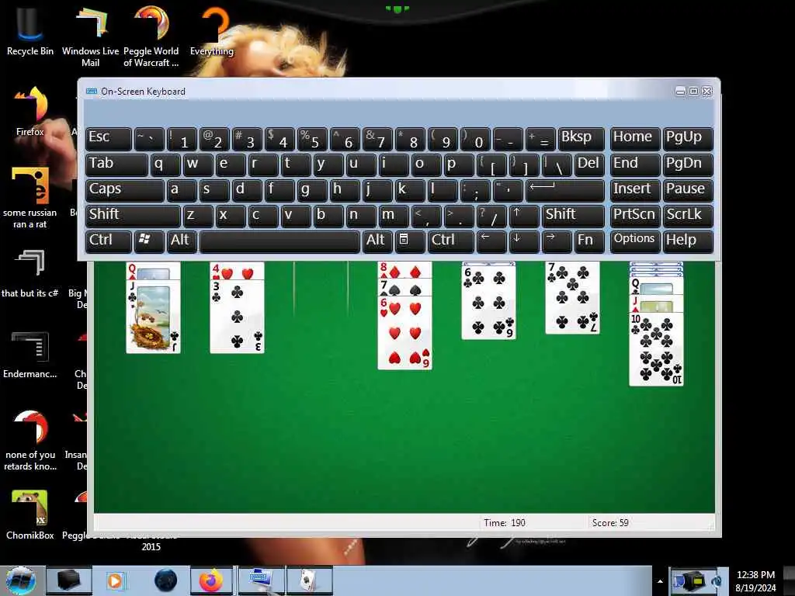The width and height of the screenshot is (795, 596).
Task: Switch to On-Screen Keyboard taskbar button
Action: 262,580
